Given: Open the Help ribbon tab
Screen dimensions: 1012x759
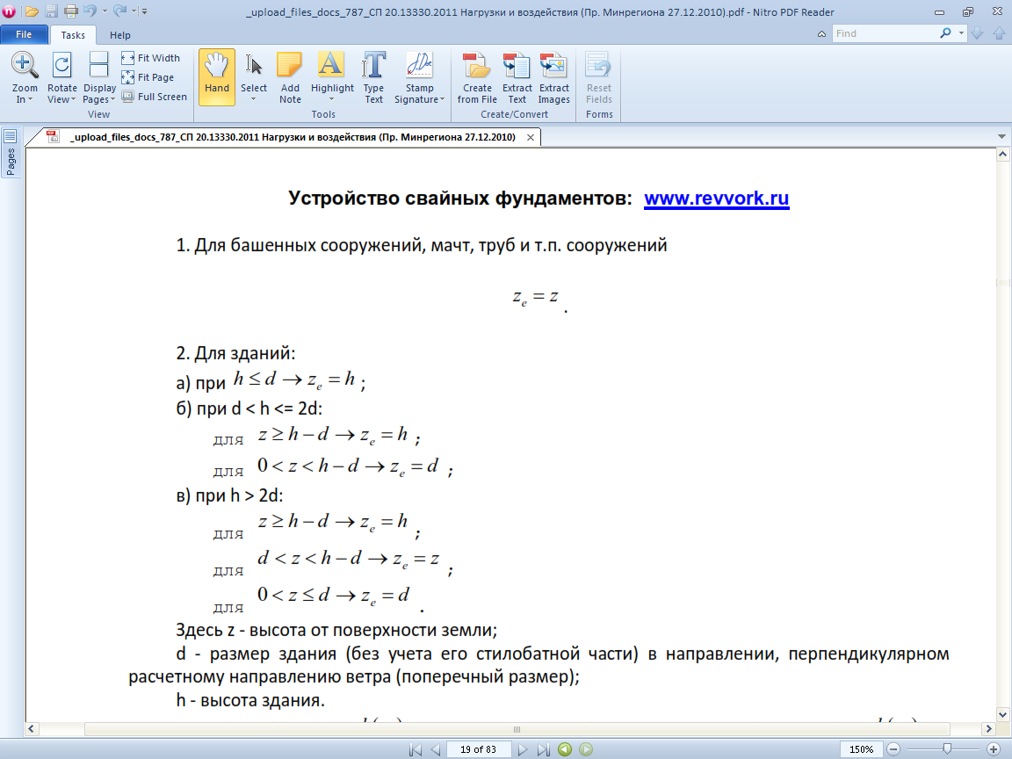Looking at the screenshot, I should 120,35.
